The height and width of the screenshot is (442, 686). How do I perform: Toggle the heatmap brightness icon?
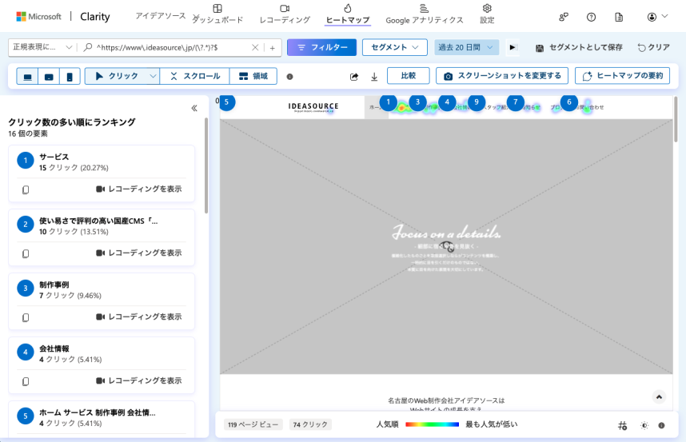(644, 425)
